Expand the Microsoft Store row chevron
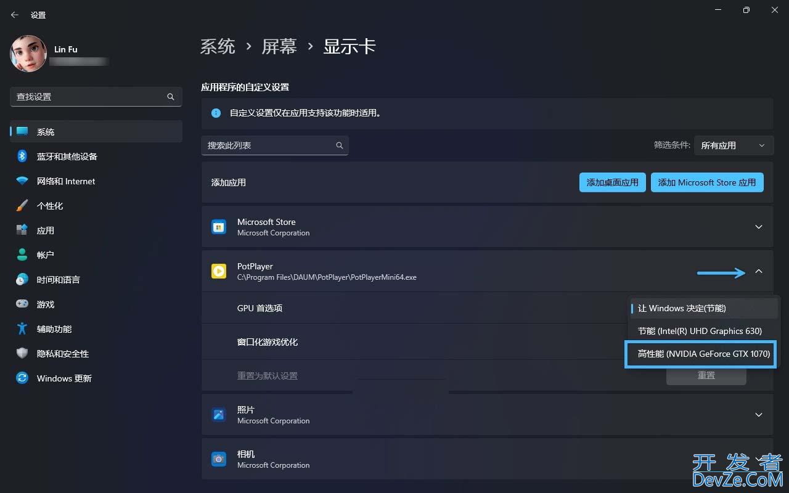This screenshot has width=789, height=493. [x=759, y=227]
